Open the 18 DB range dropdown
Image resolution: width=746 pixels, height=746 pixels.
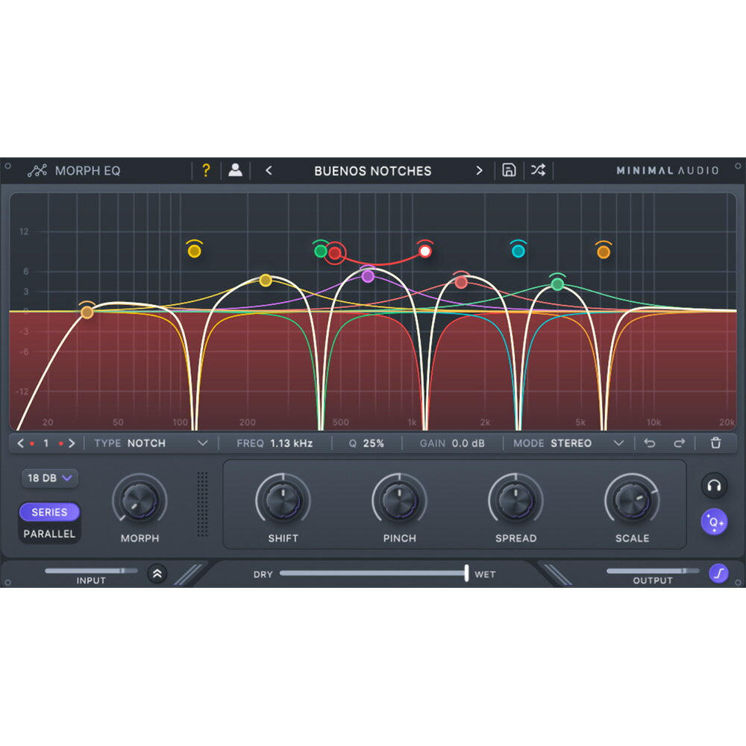(50, 477)
